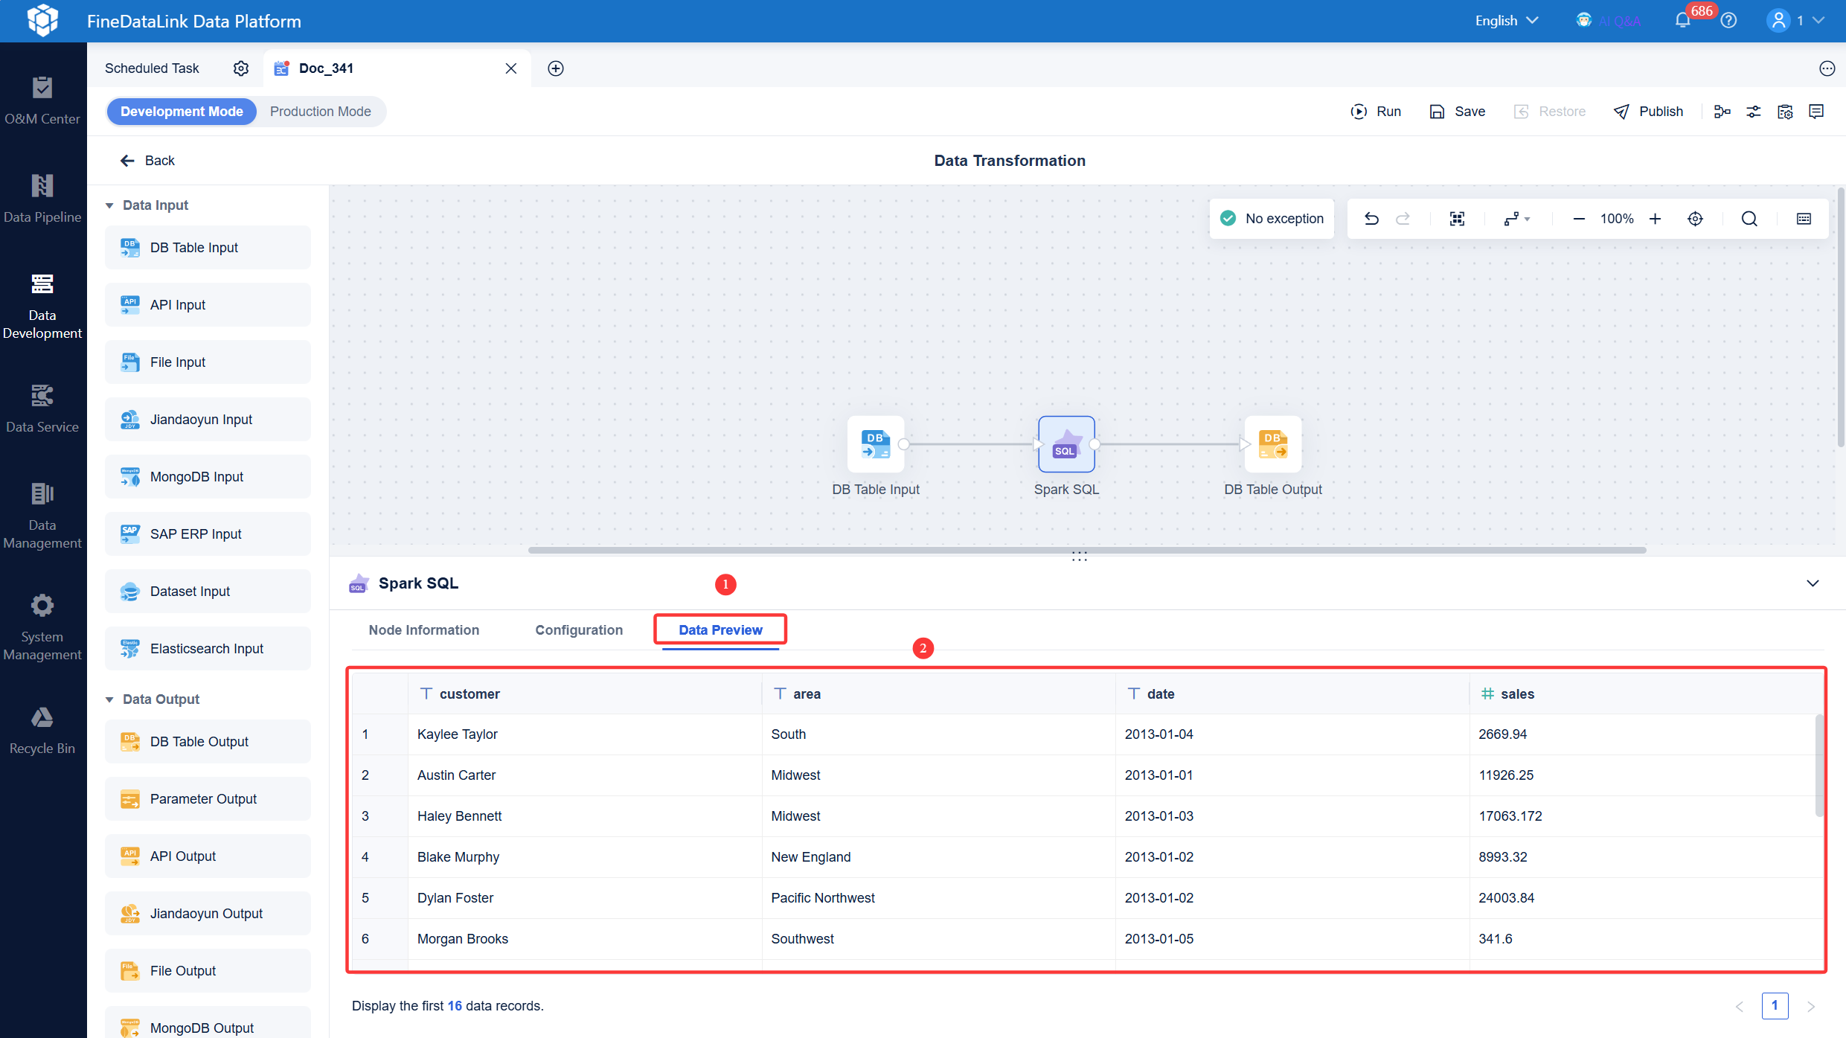
Task: Switch to Production Mode
Action: (x=320, y=112)
